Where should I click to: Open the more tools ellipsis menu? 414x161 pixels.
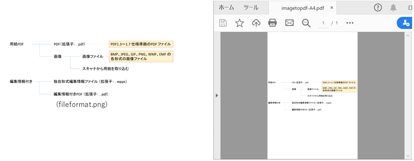350,23
